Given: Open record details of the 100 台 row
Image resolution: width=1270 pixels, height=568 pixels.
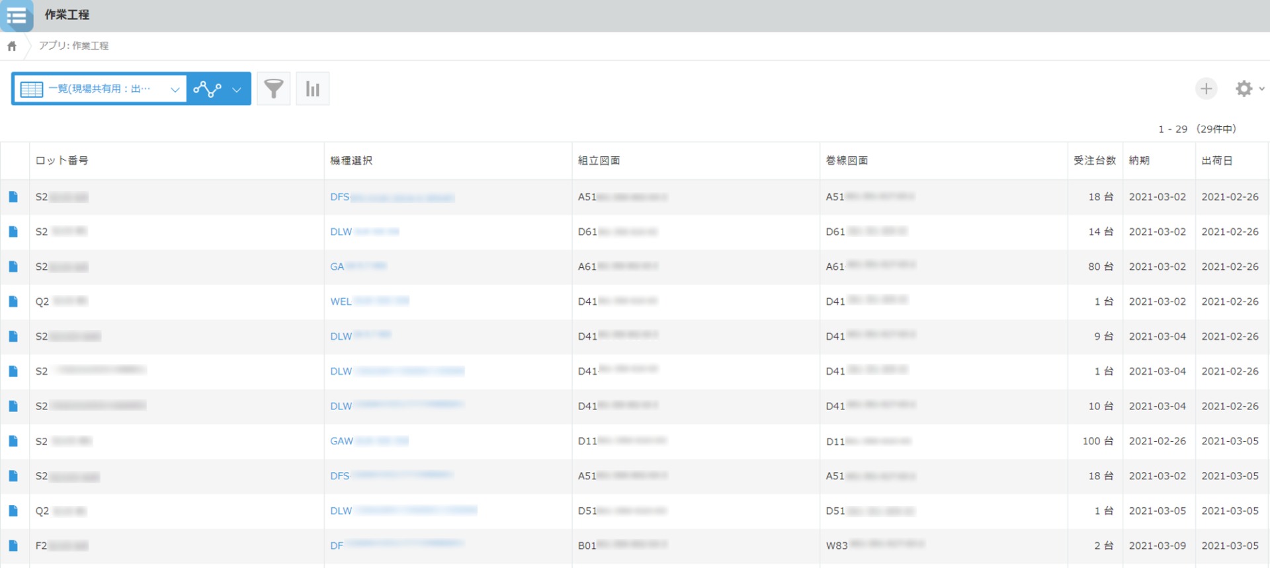Looking at the screenshot, I should click(x=13, y=441).
